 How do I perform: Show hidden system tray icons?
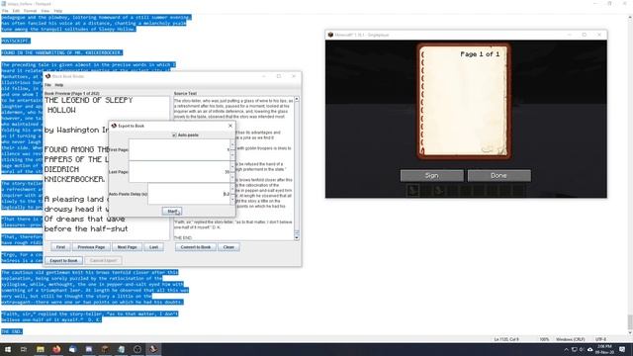[x=566, y=349]
